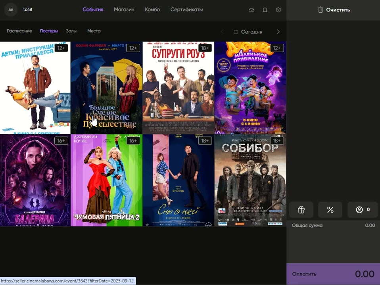Click the gift certificate icon button

tap(301, 210)
